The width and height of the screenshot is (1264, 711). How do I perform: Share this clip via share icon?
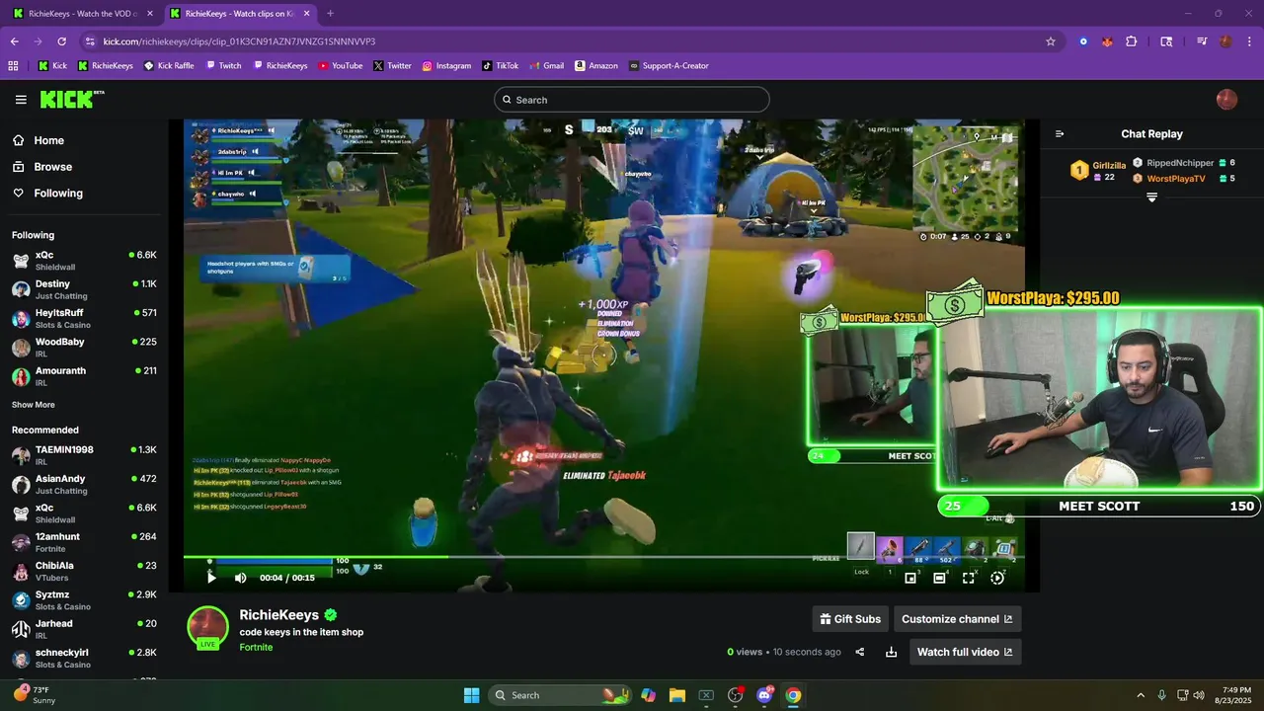(x=860, y=652)
